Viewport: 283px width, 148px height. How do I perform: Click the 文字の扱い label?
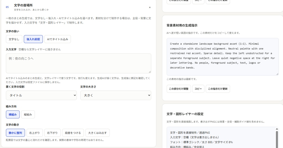(x=12, y=31)
